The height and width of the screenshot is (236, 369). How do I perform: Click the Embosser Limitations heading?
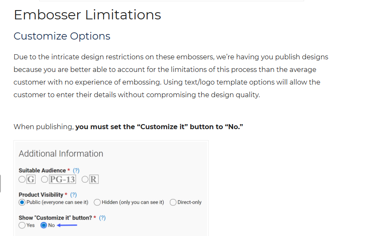[87, 15]
